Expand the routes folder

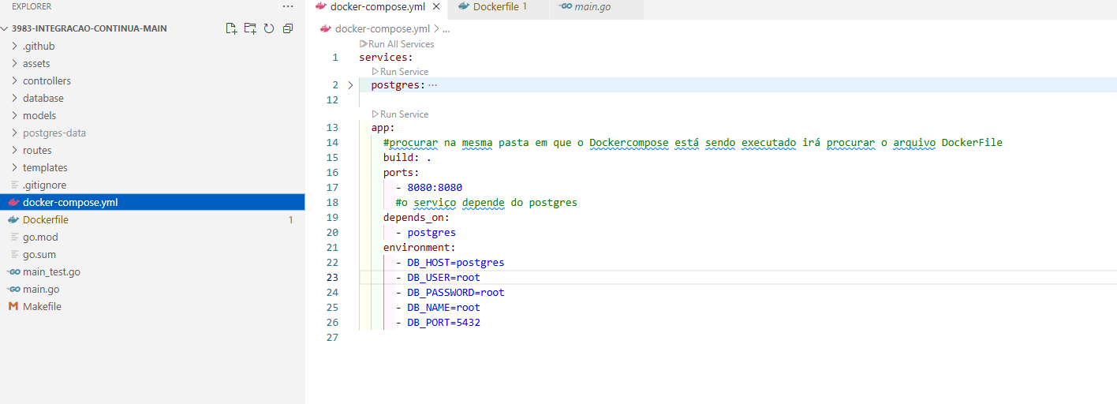(x=15, y=150)
